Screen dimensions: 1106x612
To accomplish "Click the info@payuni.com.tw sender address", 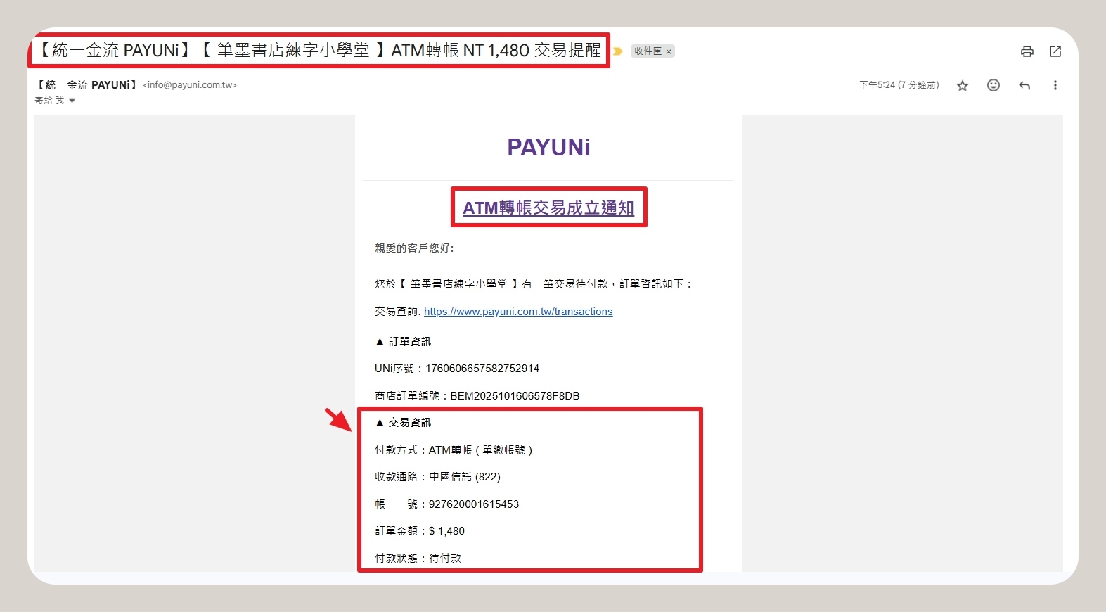I will click(x=190, y=85).
